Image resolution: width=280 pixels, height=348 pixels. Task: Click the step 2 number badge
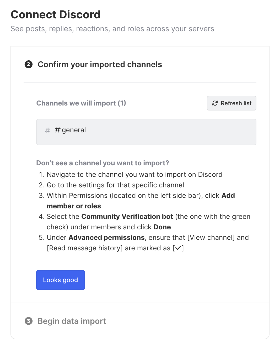click(x=29, y=64)
